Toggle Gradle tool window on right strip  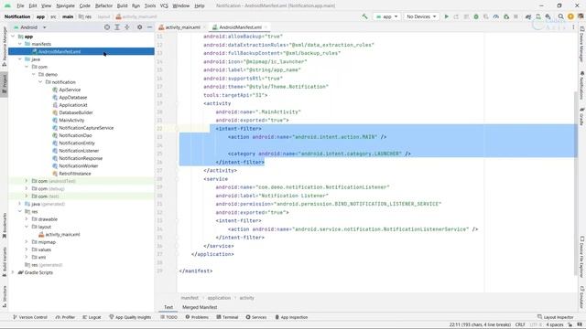pyautogui.click(x=582, y=116)
